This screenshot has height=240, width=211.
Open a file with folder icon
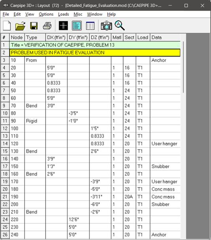(20, 26)
